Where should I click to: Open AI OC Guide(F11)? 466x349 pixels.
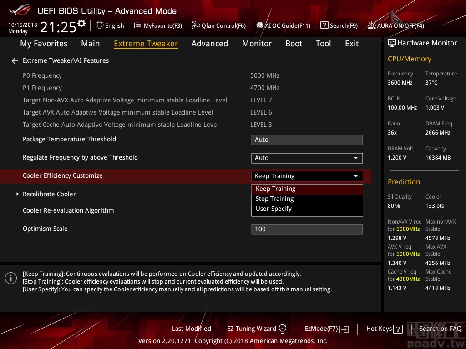(x=283, y=25)
